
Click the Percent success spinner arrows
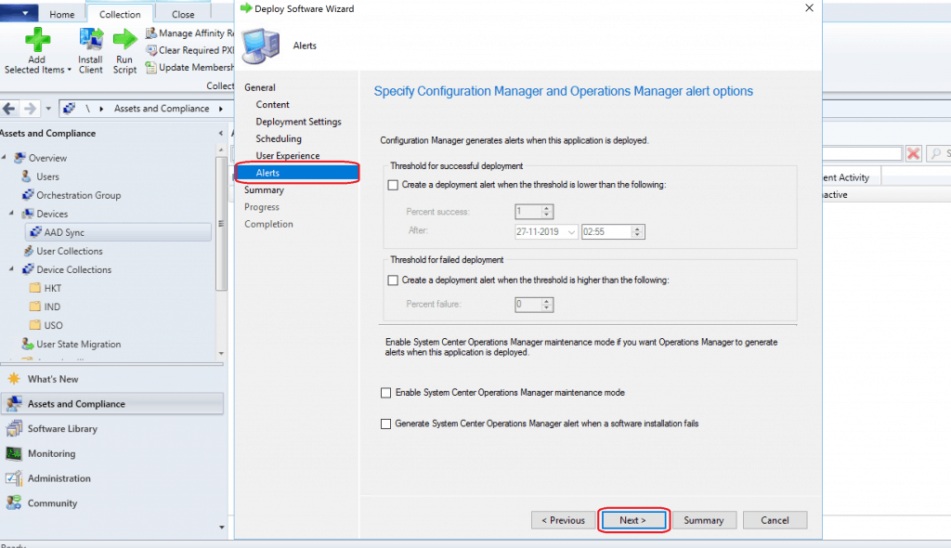point(547,211)
